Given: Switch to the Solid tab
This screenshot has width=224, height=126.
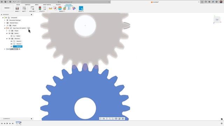Looking at the screenshot, I should 18,5.
